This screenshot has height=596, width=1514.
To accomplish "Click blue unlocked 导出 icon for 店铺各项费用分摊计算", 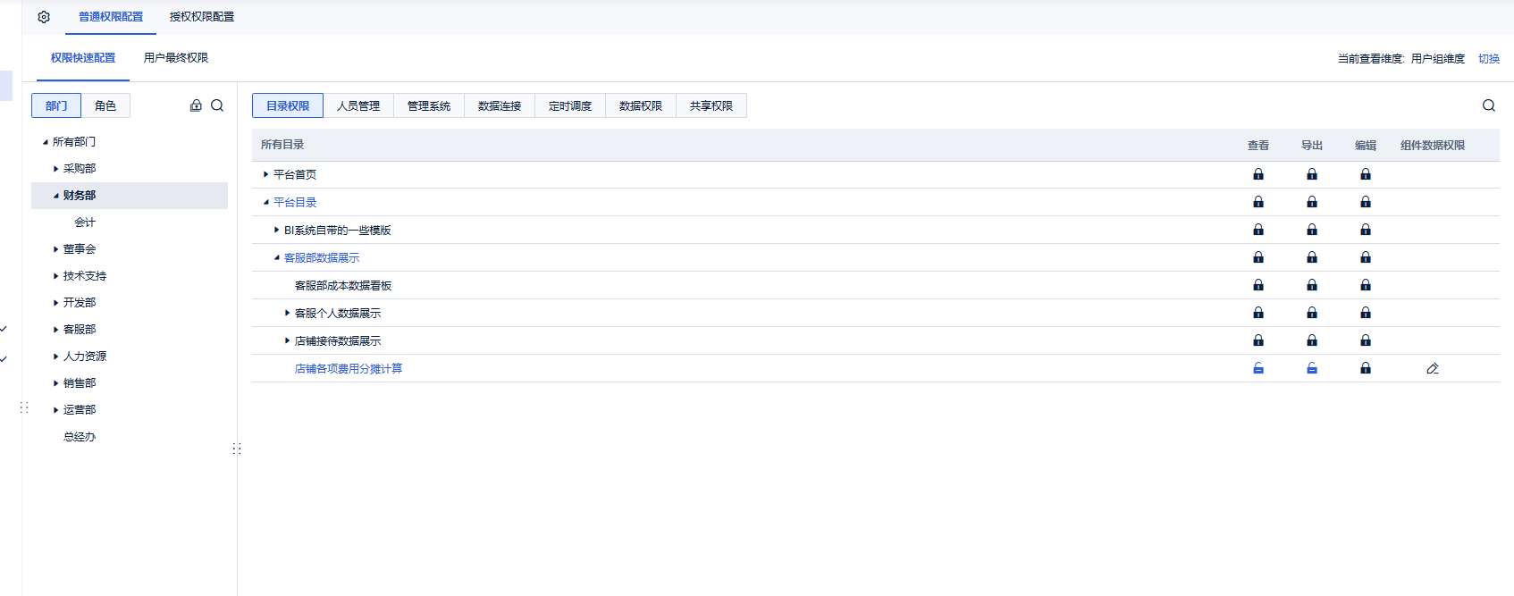I will (x=1312, y=368).
